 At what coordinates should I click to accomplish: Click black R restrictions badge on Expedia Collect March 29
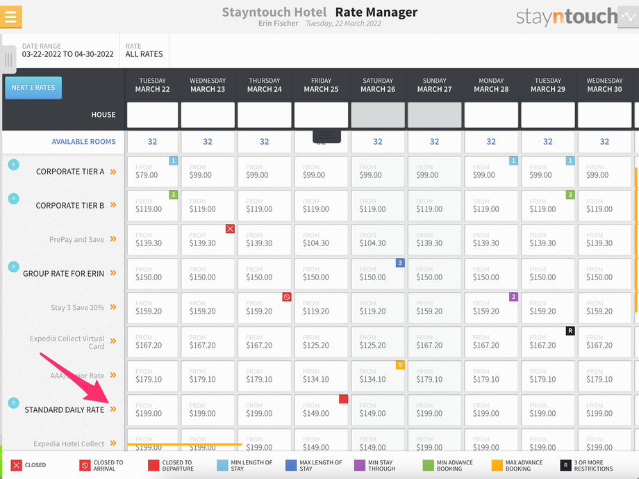(x=570, y=331)
